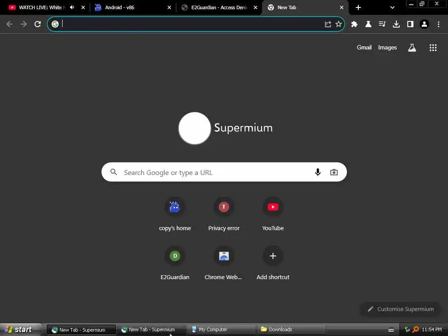Click the orange magnifier tray icon

click(x=416, y=329)
